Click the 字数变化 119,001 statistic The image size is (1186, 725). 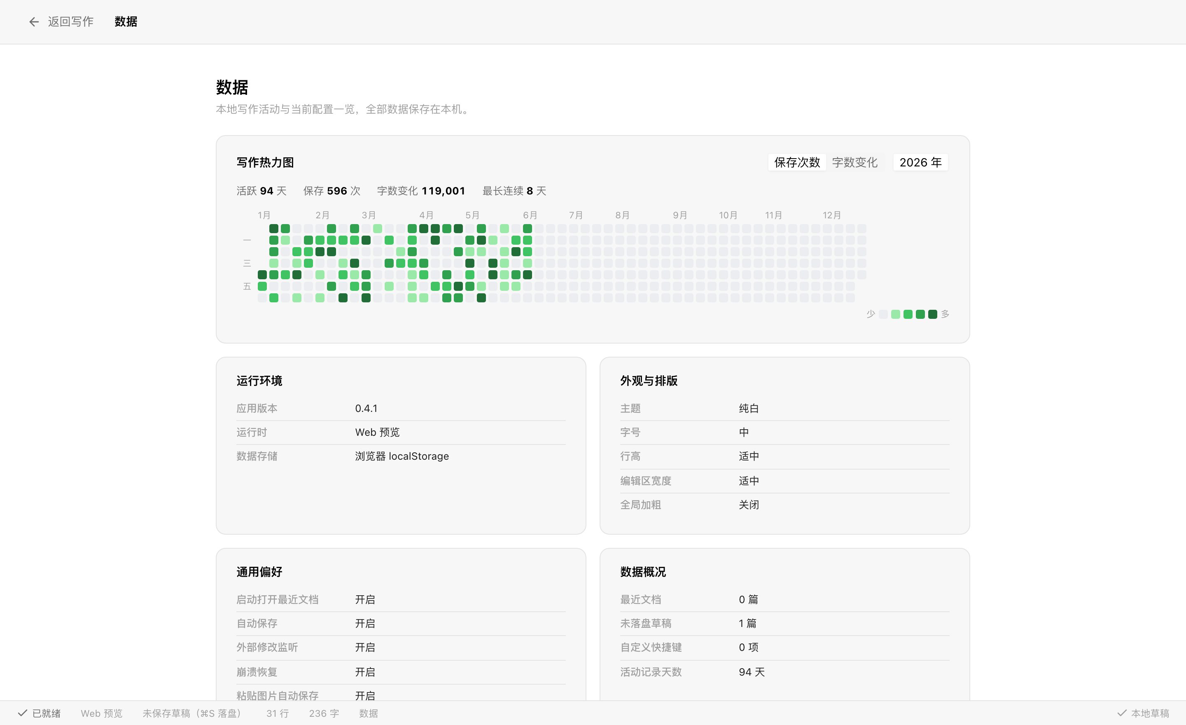click(x=421, y=191)
